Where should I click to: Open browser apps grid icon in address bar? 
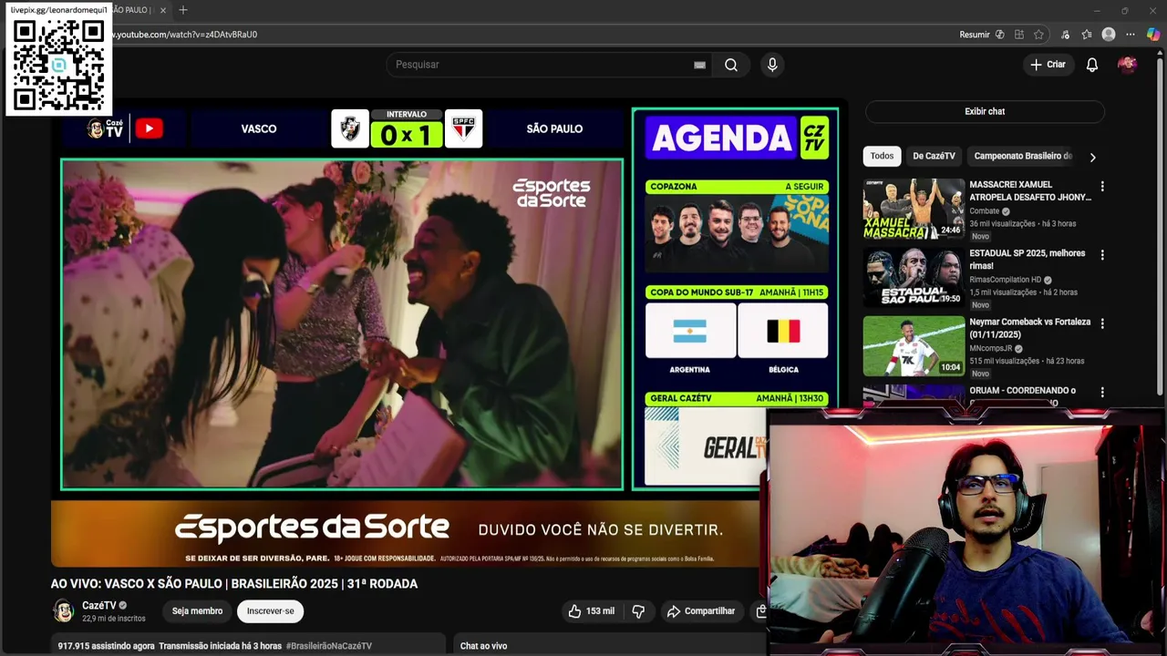[x=1019, y=35]
